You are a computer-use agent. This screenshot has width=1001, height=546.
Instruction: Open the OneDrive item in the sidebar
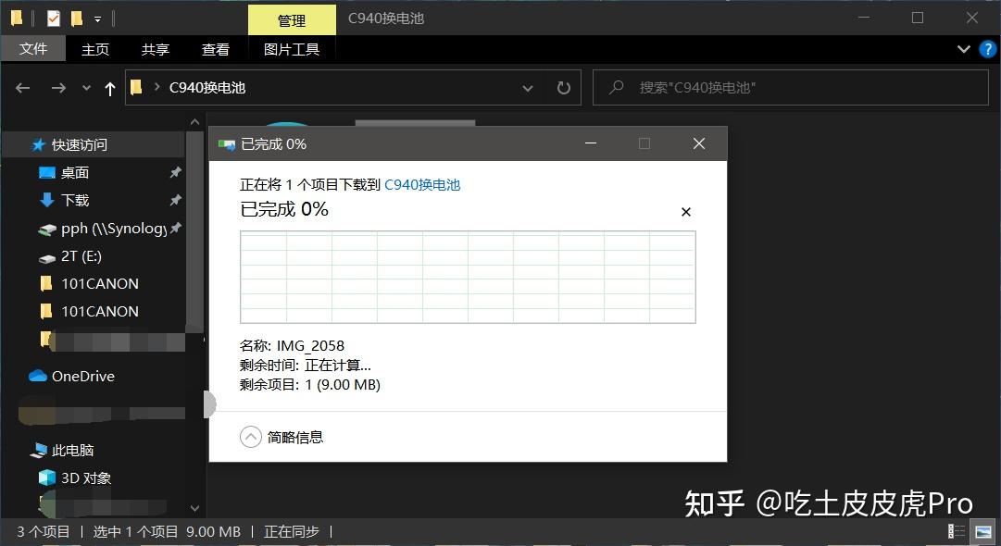point(81,376)
